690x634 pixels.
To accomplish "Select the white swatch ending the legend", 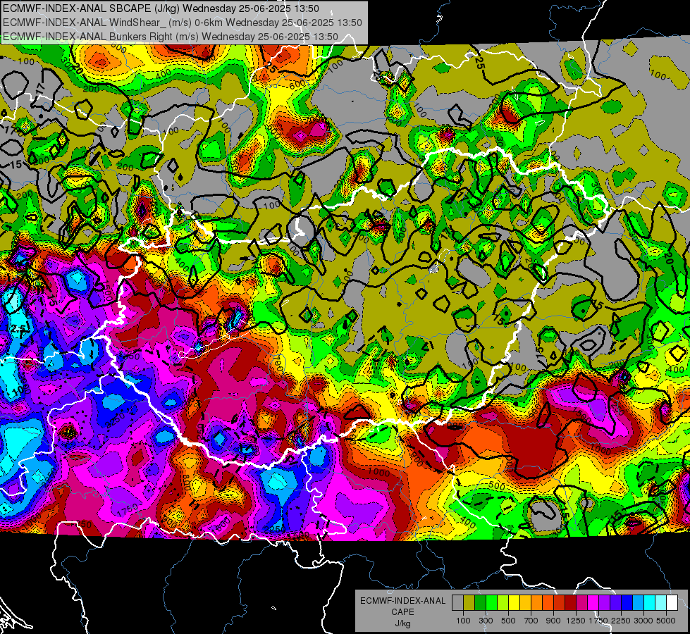I will (x=672, y=603).
